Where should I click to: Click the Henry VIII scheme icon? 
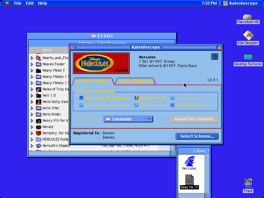pyautogui.click(x=39, y=121)
